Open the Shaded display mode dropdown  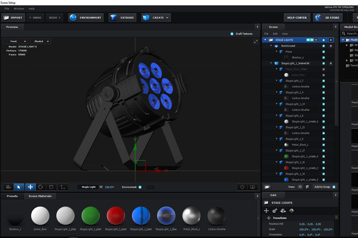41,41
